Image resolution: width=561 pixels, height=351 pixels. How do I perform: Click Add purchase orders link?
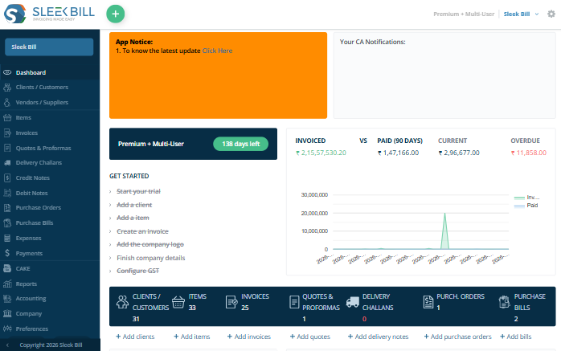point(457,337)
